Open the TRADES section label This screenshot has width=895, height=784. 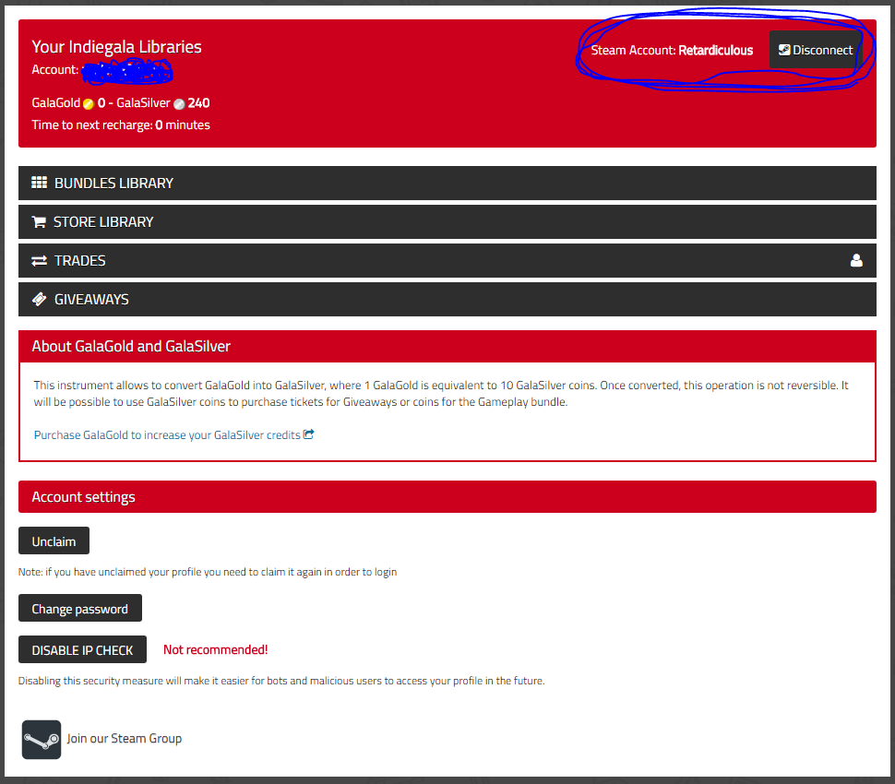[80, 261]
